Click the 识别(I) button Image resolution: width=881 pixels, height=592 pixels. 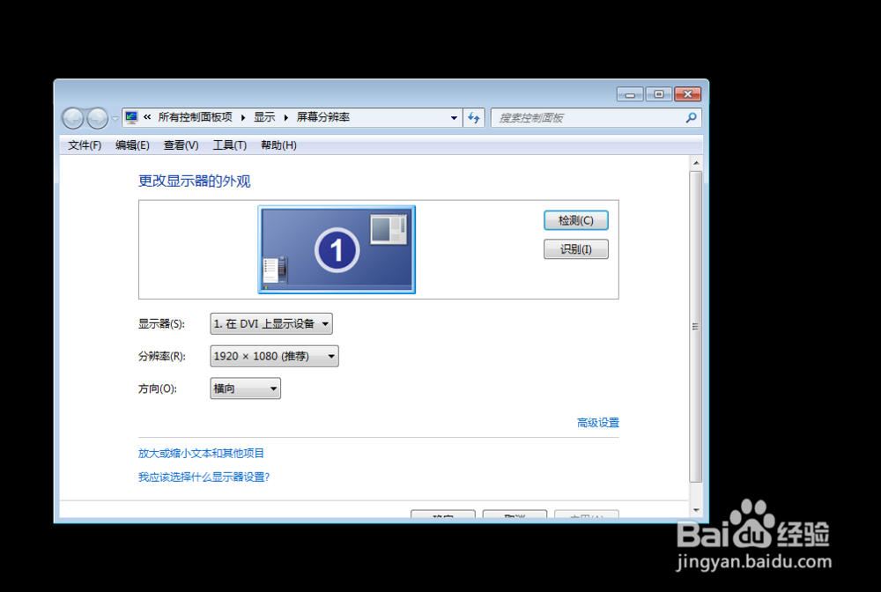coord(576,249)
